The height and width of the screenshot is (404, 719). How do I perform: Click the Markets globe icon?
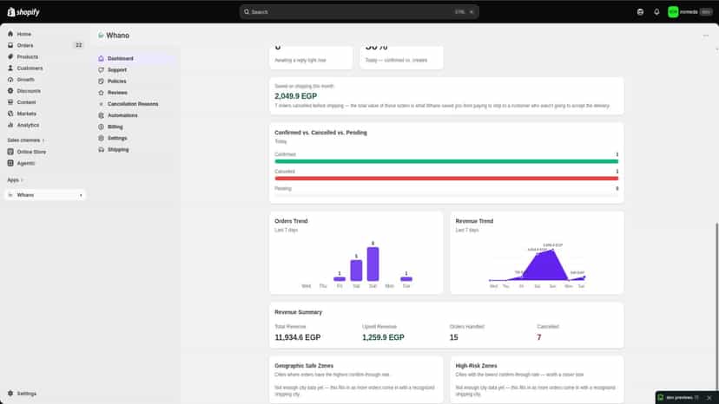tap(10, 114)
